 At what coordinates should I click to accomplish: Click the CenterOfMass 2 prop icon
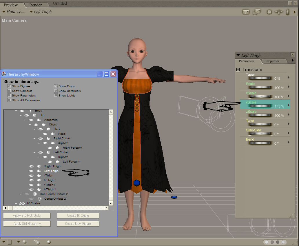tap(39, 199)
